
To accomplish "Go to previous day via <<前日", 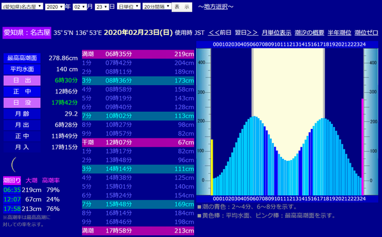I will click(220, 32).
